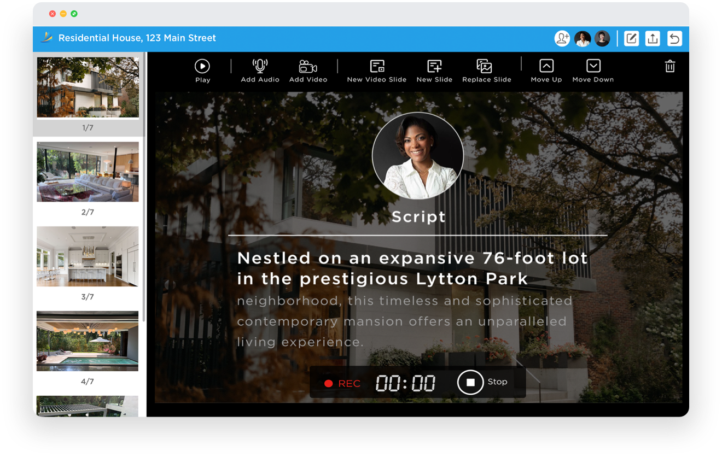Move the slide up with Move Up

point(546,71)
